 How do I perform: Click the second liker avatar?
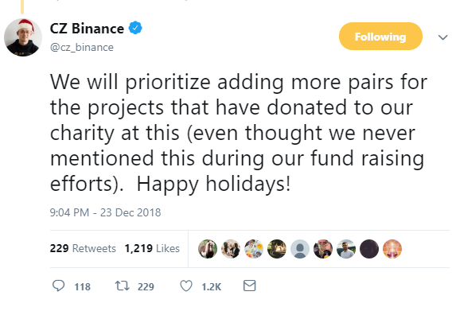[231, 249]
